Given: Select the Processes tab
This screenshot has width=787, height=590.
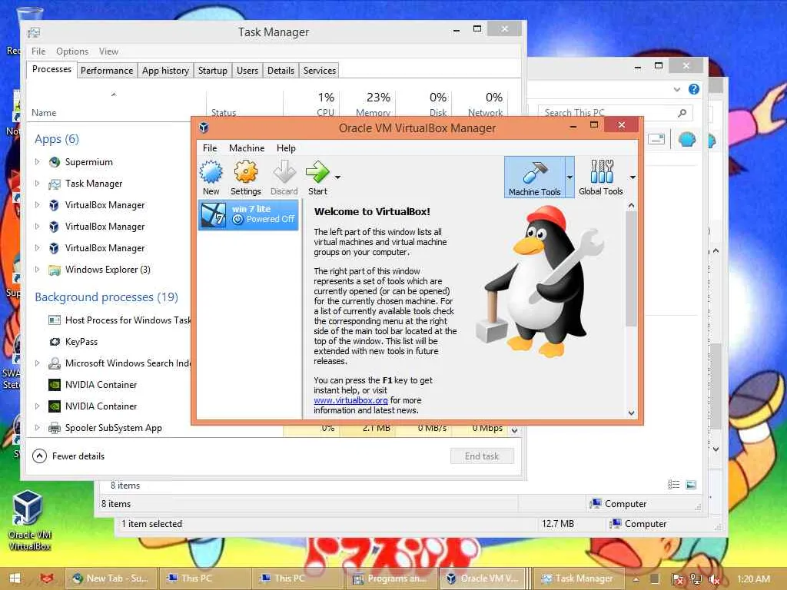Looking at the screenshot, I should coord(51,69).
